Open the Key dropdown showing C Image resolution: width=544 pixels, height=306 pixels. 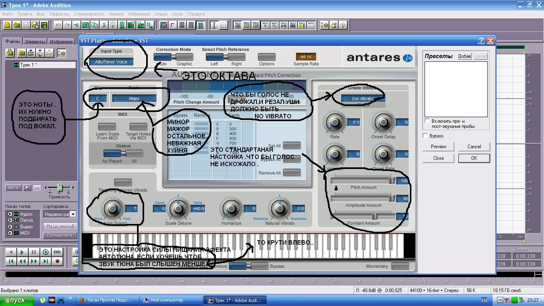[98, 98]
